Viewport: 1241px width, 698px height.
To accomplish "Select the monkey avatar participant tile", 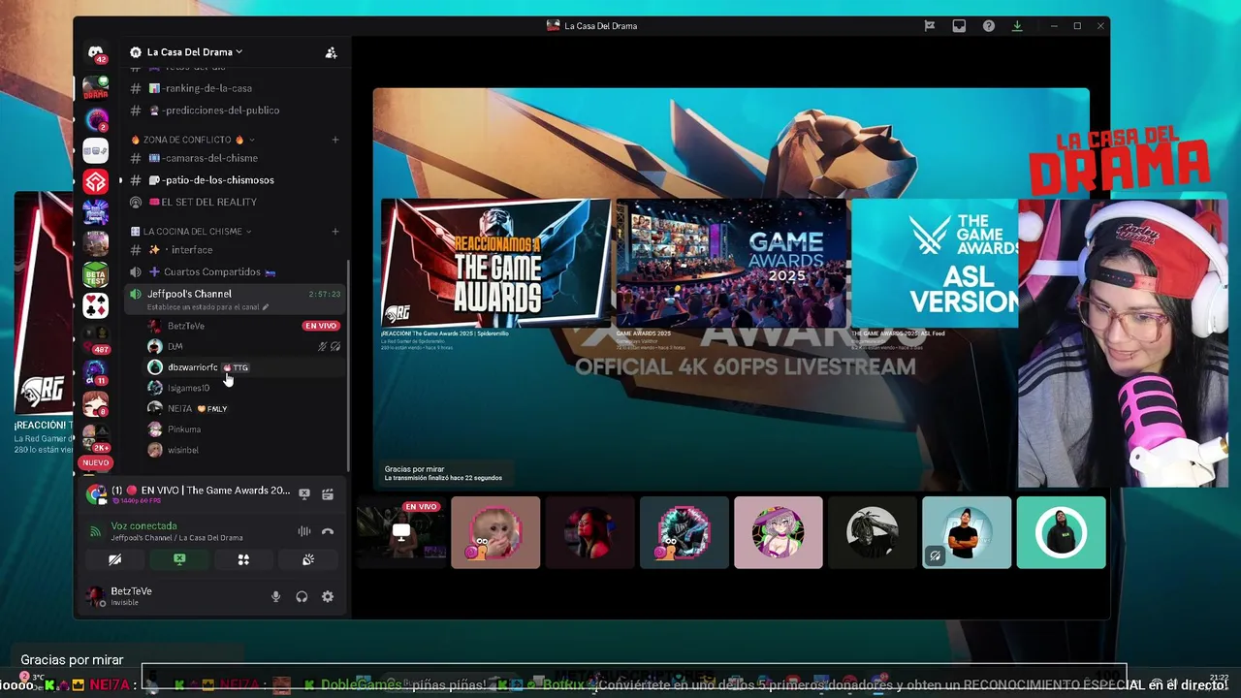I will (x=495, y=532).
